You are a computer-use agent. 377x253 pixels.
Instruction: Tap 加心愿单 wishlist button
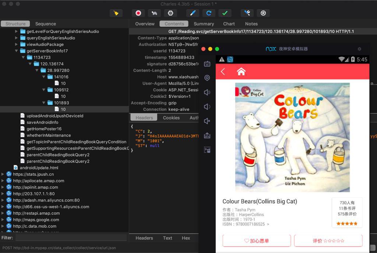[x=257, y=241]
